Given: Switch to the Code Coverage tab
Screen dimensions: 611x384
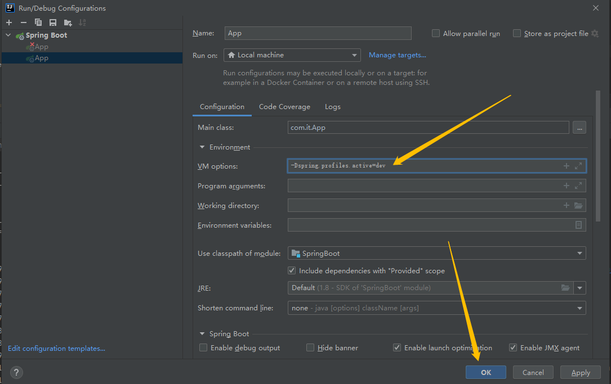Looking at the screenshot, I should (284, 107).
